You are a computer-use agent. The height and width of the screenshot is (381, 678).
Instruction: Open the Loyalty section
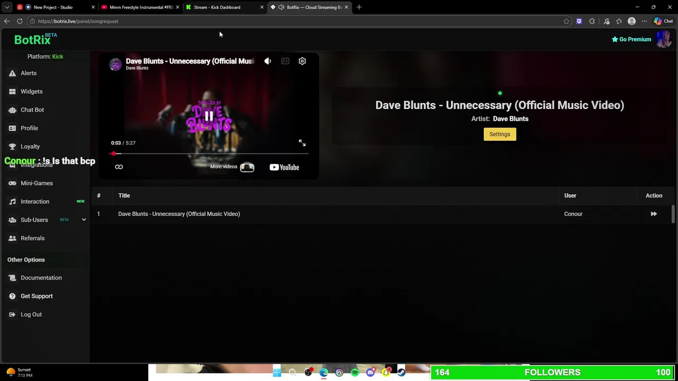[x=30, y=147]
